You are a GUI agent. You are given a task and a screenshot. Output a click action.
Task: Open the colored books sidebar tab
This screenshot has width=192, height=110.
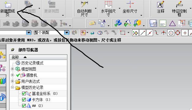point(3,81)
